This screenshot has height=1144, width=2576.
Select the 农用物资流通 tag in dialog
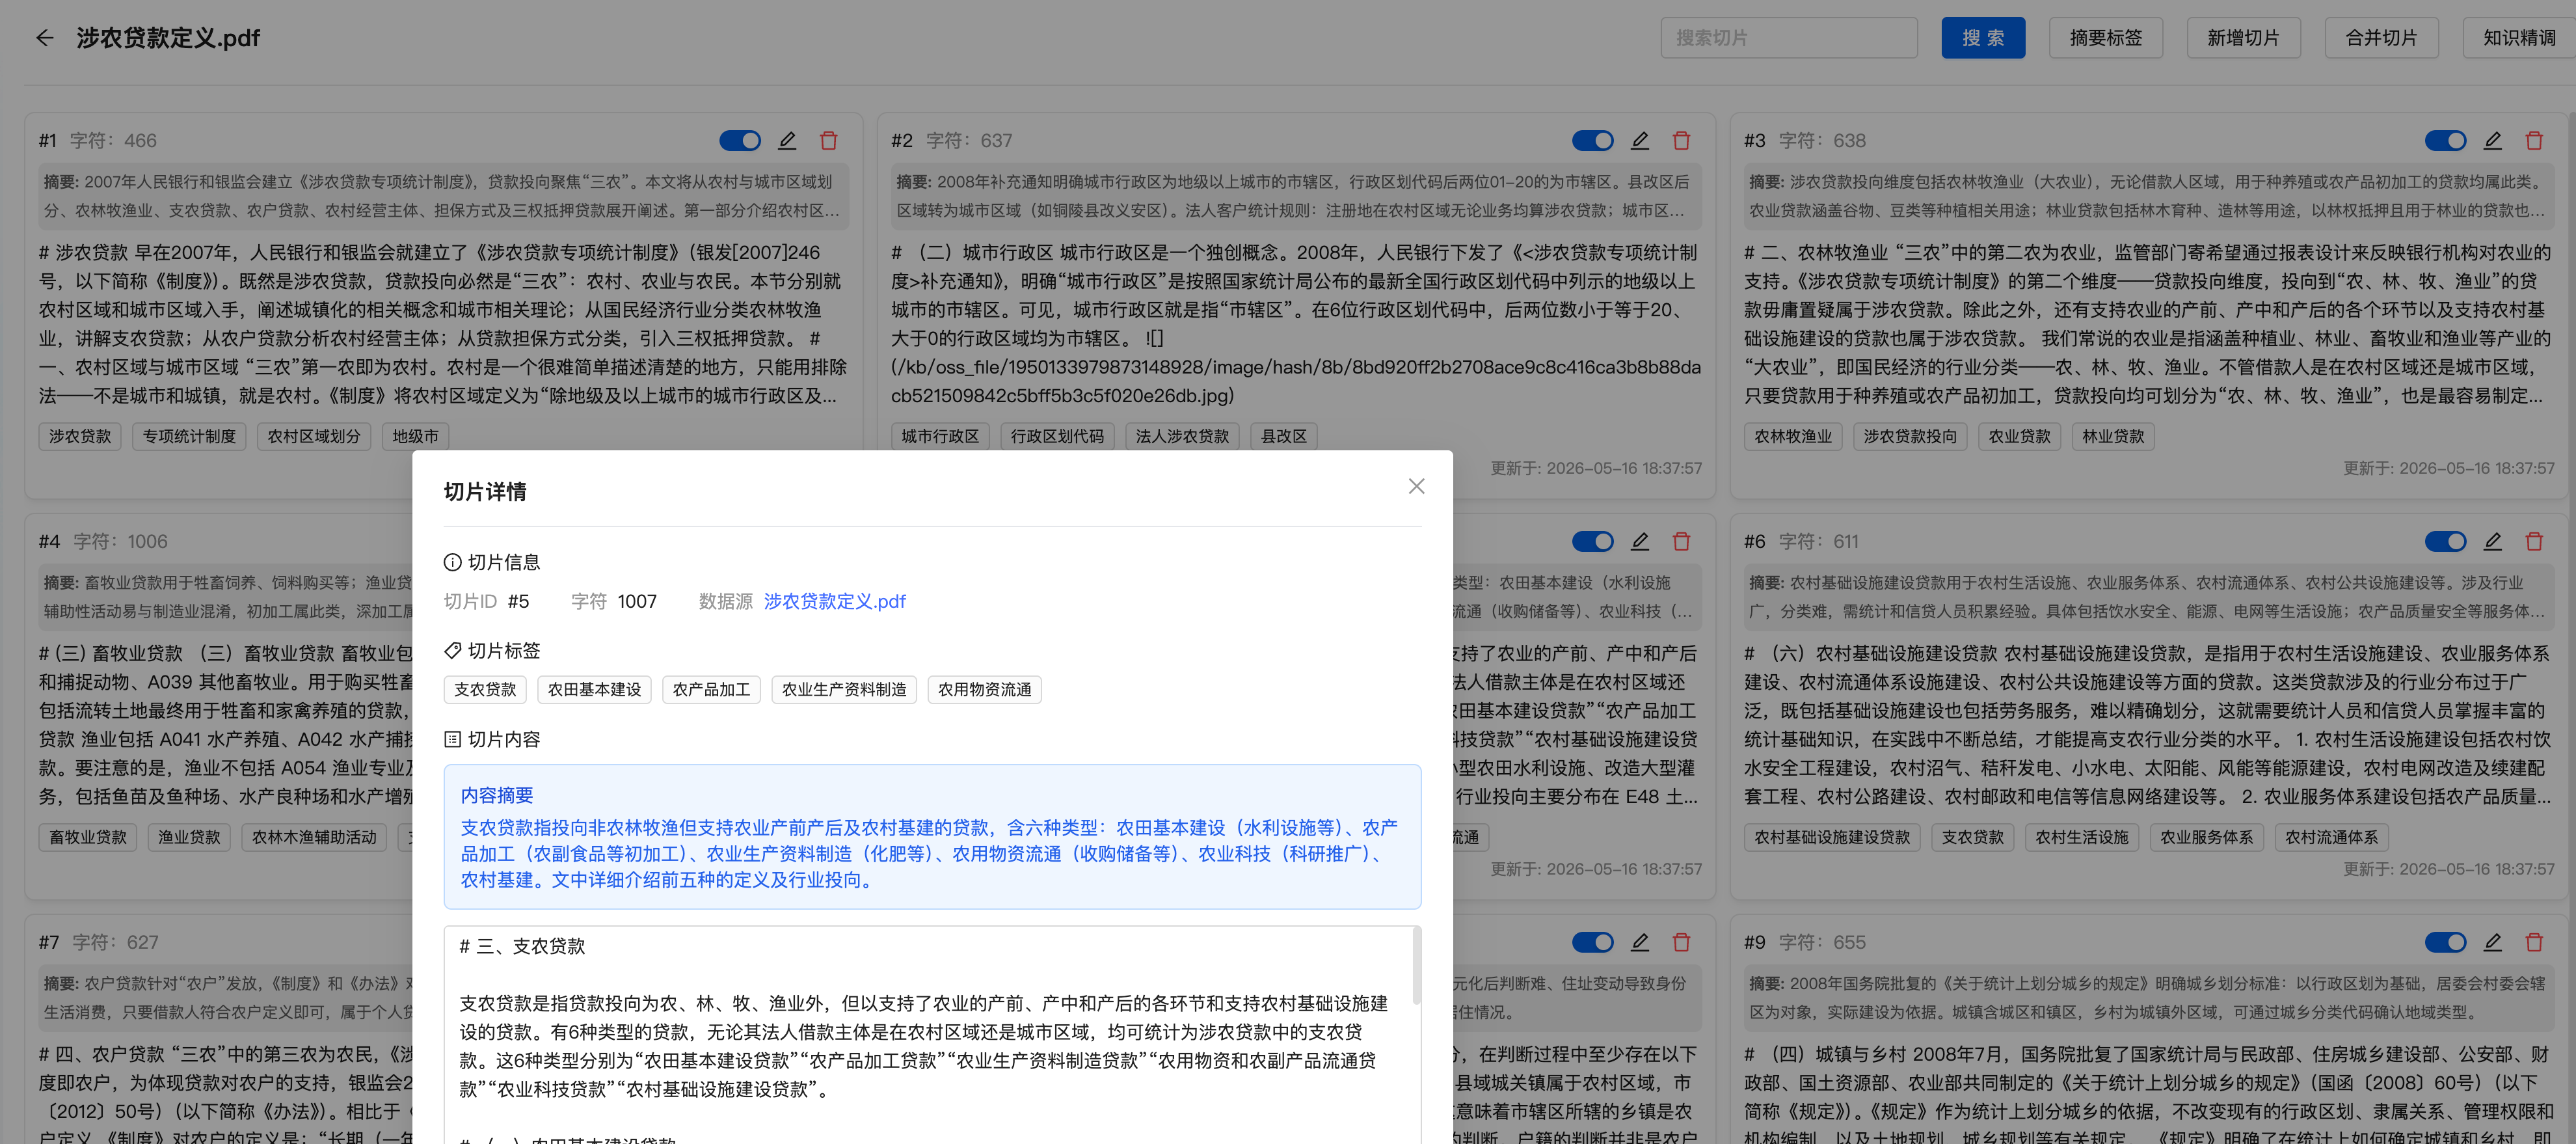[x=984, y=690]
